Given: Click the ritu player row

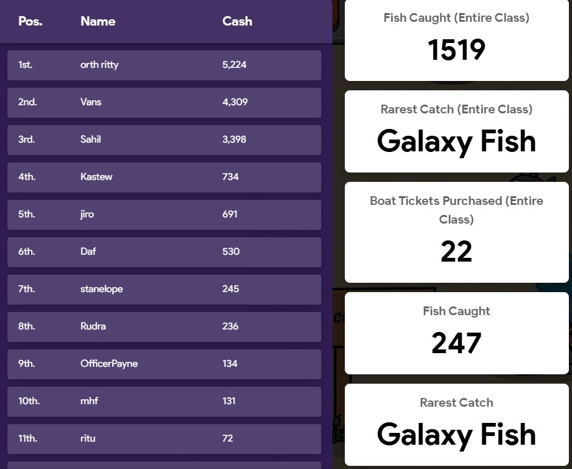Looking at the screenshot, I should coord(164,439).
